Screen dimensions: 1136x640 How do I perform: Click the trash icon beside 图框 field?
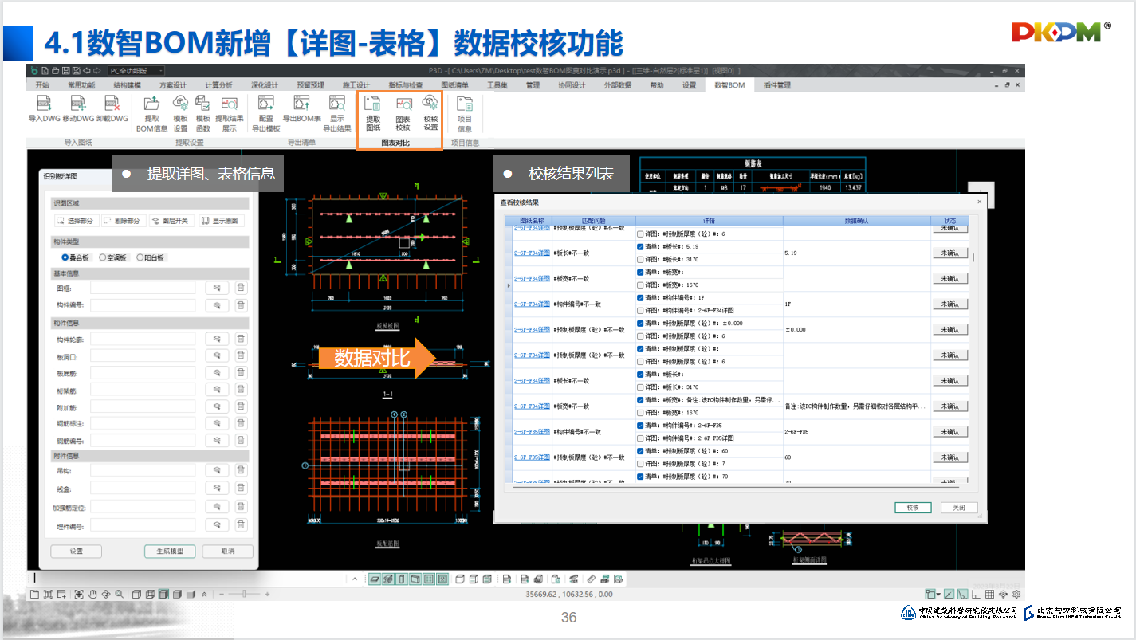(241, 288)
